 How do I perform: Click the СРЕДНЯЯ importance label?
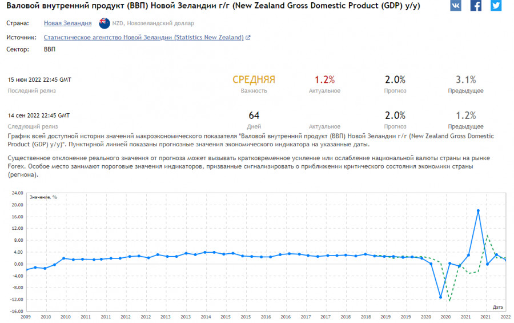pyautogui.click(x=254, y=80)
